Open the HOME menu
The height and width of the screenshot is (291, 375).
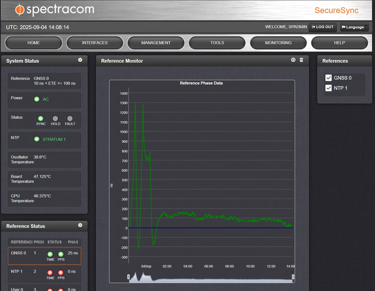click(x=33, y=43)
